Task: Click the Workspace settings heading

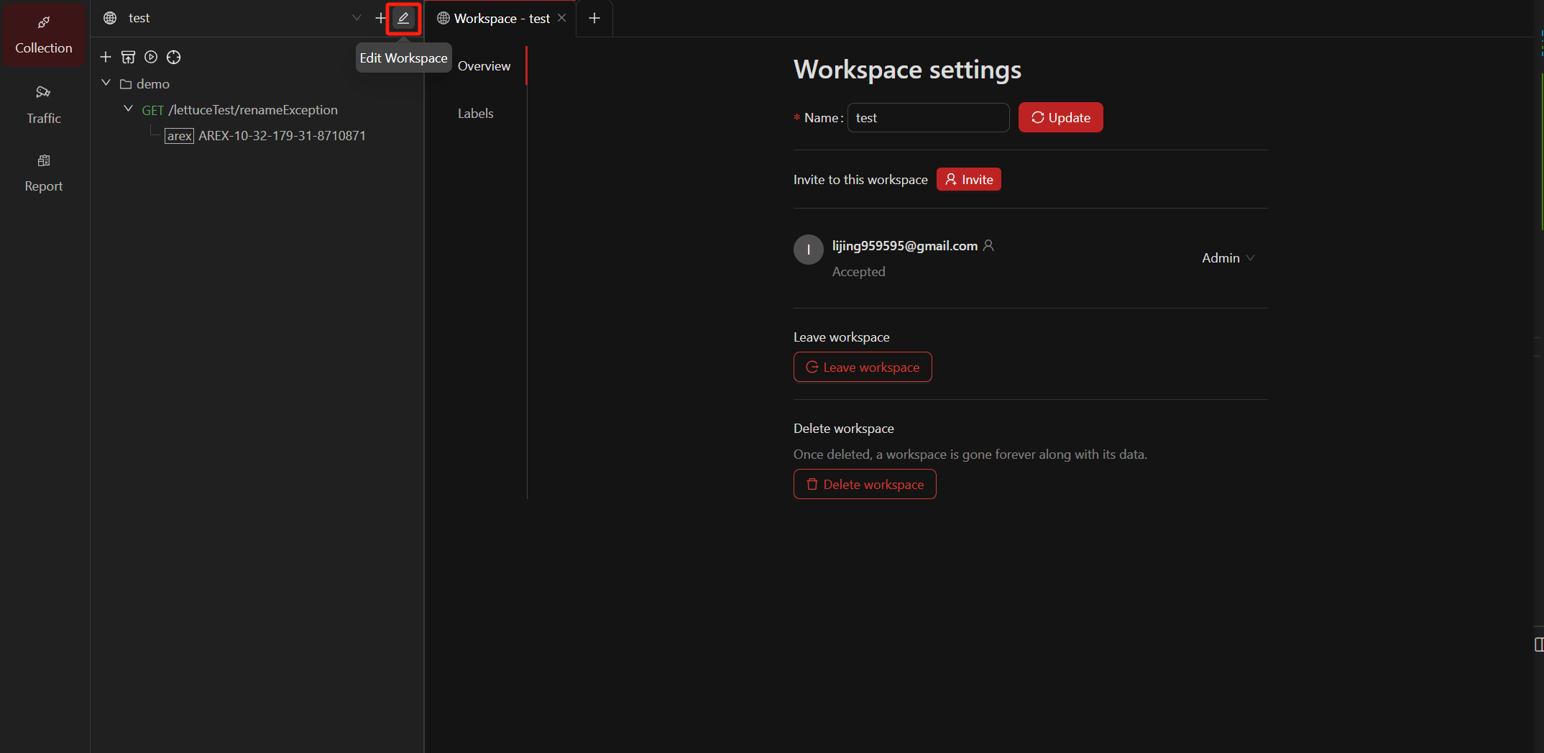Action: point(907,70)
